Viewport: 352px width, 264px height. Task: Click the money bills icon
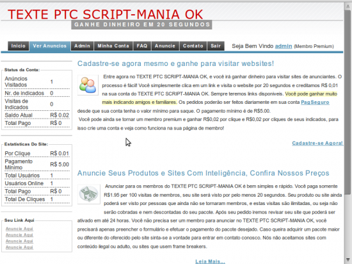89,194
